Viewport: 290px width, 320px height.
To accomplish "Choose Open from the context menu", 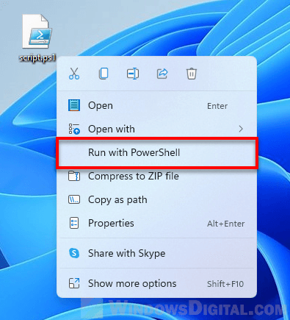I will point(156,106).
